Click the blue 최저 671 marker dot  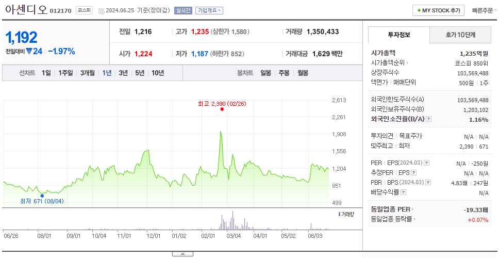coord(42,196)
